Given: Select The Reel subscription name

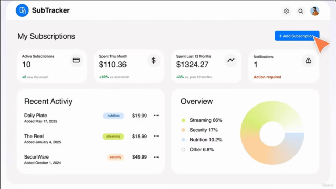Looking at the screenshot, I should [34, 136].
